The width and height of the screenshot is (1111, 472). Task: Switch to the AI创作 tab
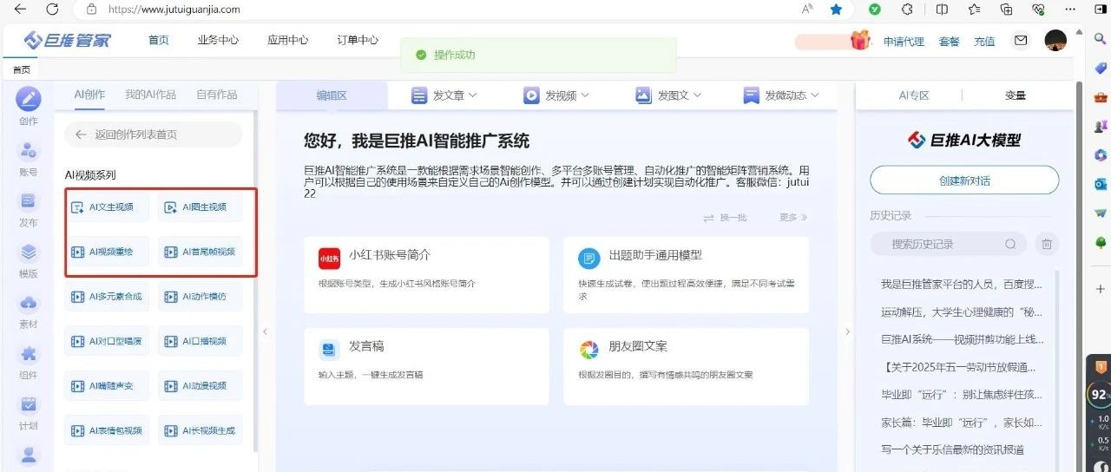pyautogui.click(x=89, y=95)
